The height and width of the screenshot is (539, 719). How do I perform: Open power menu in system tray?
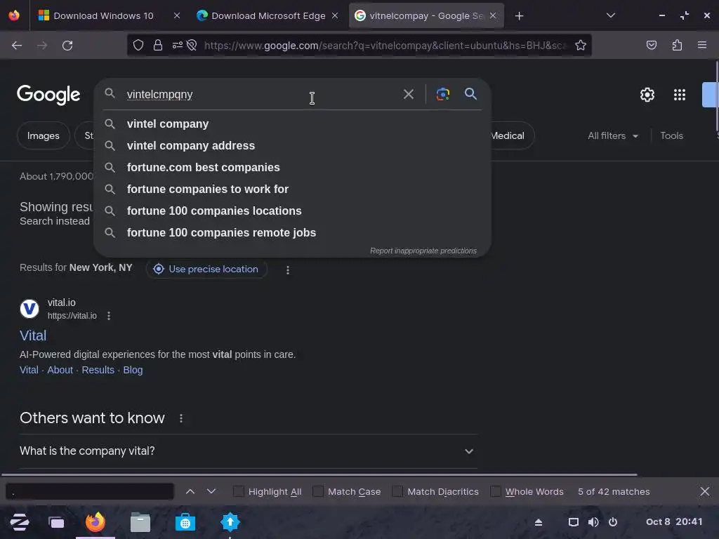pos(612,522)
